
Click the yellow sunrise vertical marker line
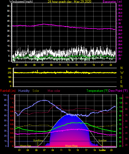(x=38, y=144)
